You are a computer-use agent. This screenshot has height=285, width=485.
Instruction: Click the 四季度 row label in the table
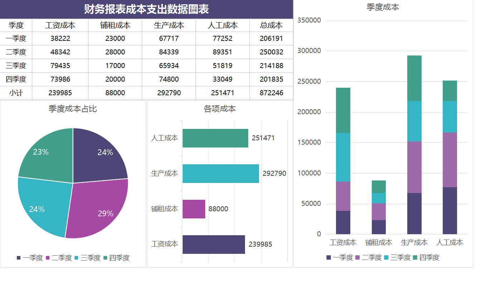point(16,79)
